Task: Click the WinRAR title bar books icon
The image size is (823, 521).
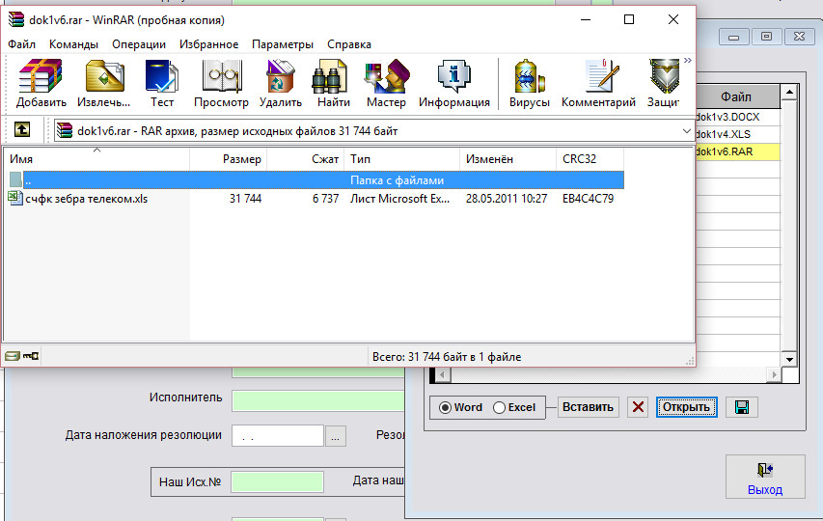Action: pyautogui.click(x=16, y=19)
